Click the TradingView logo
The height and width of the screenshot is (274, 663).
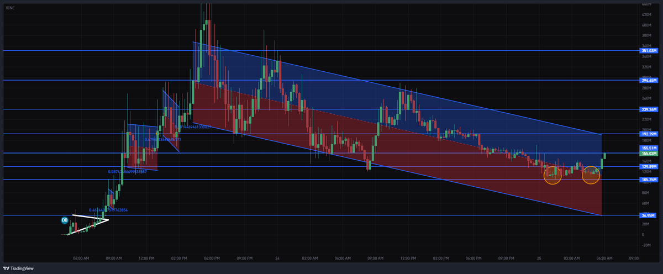[x=18, y=268]
